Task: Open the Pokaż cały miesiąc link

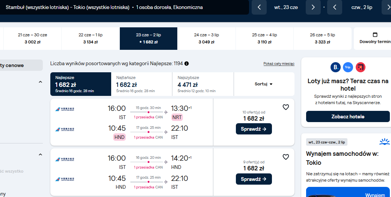Action: pyautogui.click(x=279, y=64)
